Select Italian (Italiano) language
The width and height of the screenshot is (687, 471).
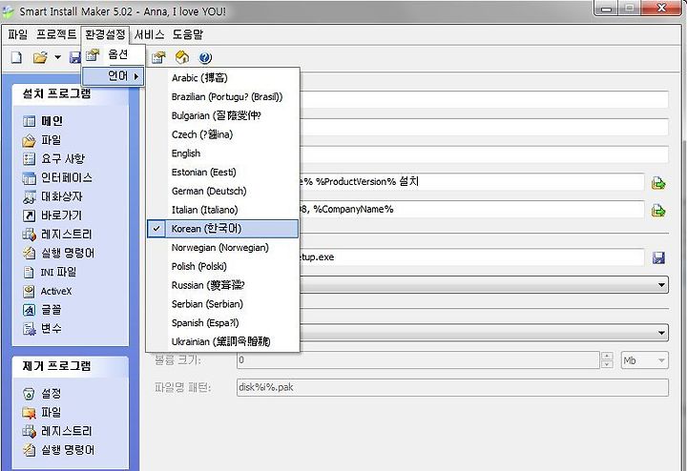[x=223, y=210]
